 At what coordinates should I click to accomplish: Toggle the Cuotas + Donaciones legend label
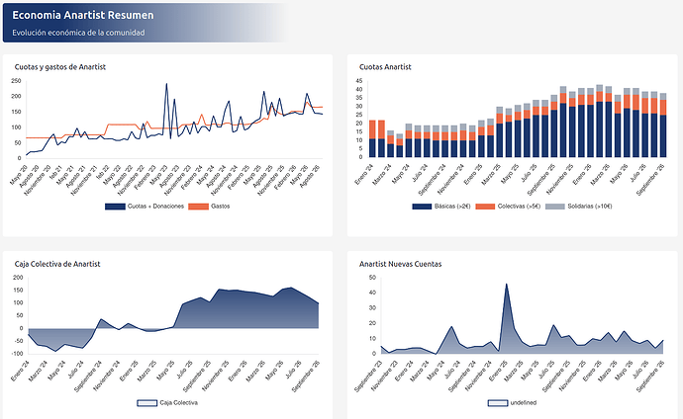[x=155, y=207]
